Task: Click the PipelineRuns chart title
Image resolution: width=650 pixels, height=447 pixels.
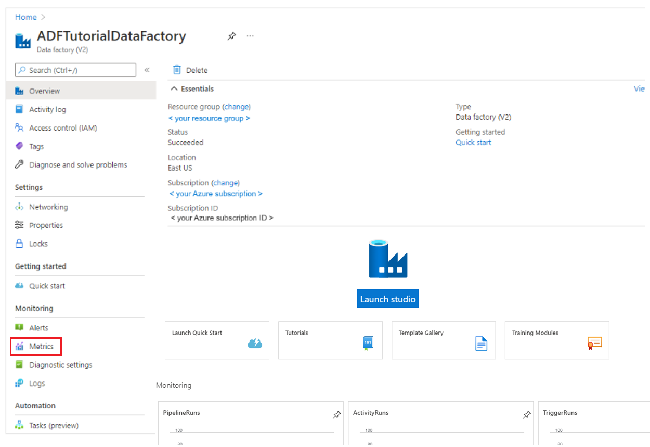Action: 181,413
